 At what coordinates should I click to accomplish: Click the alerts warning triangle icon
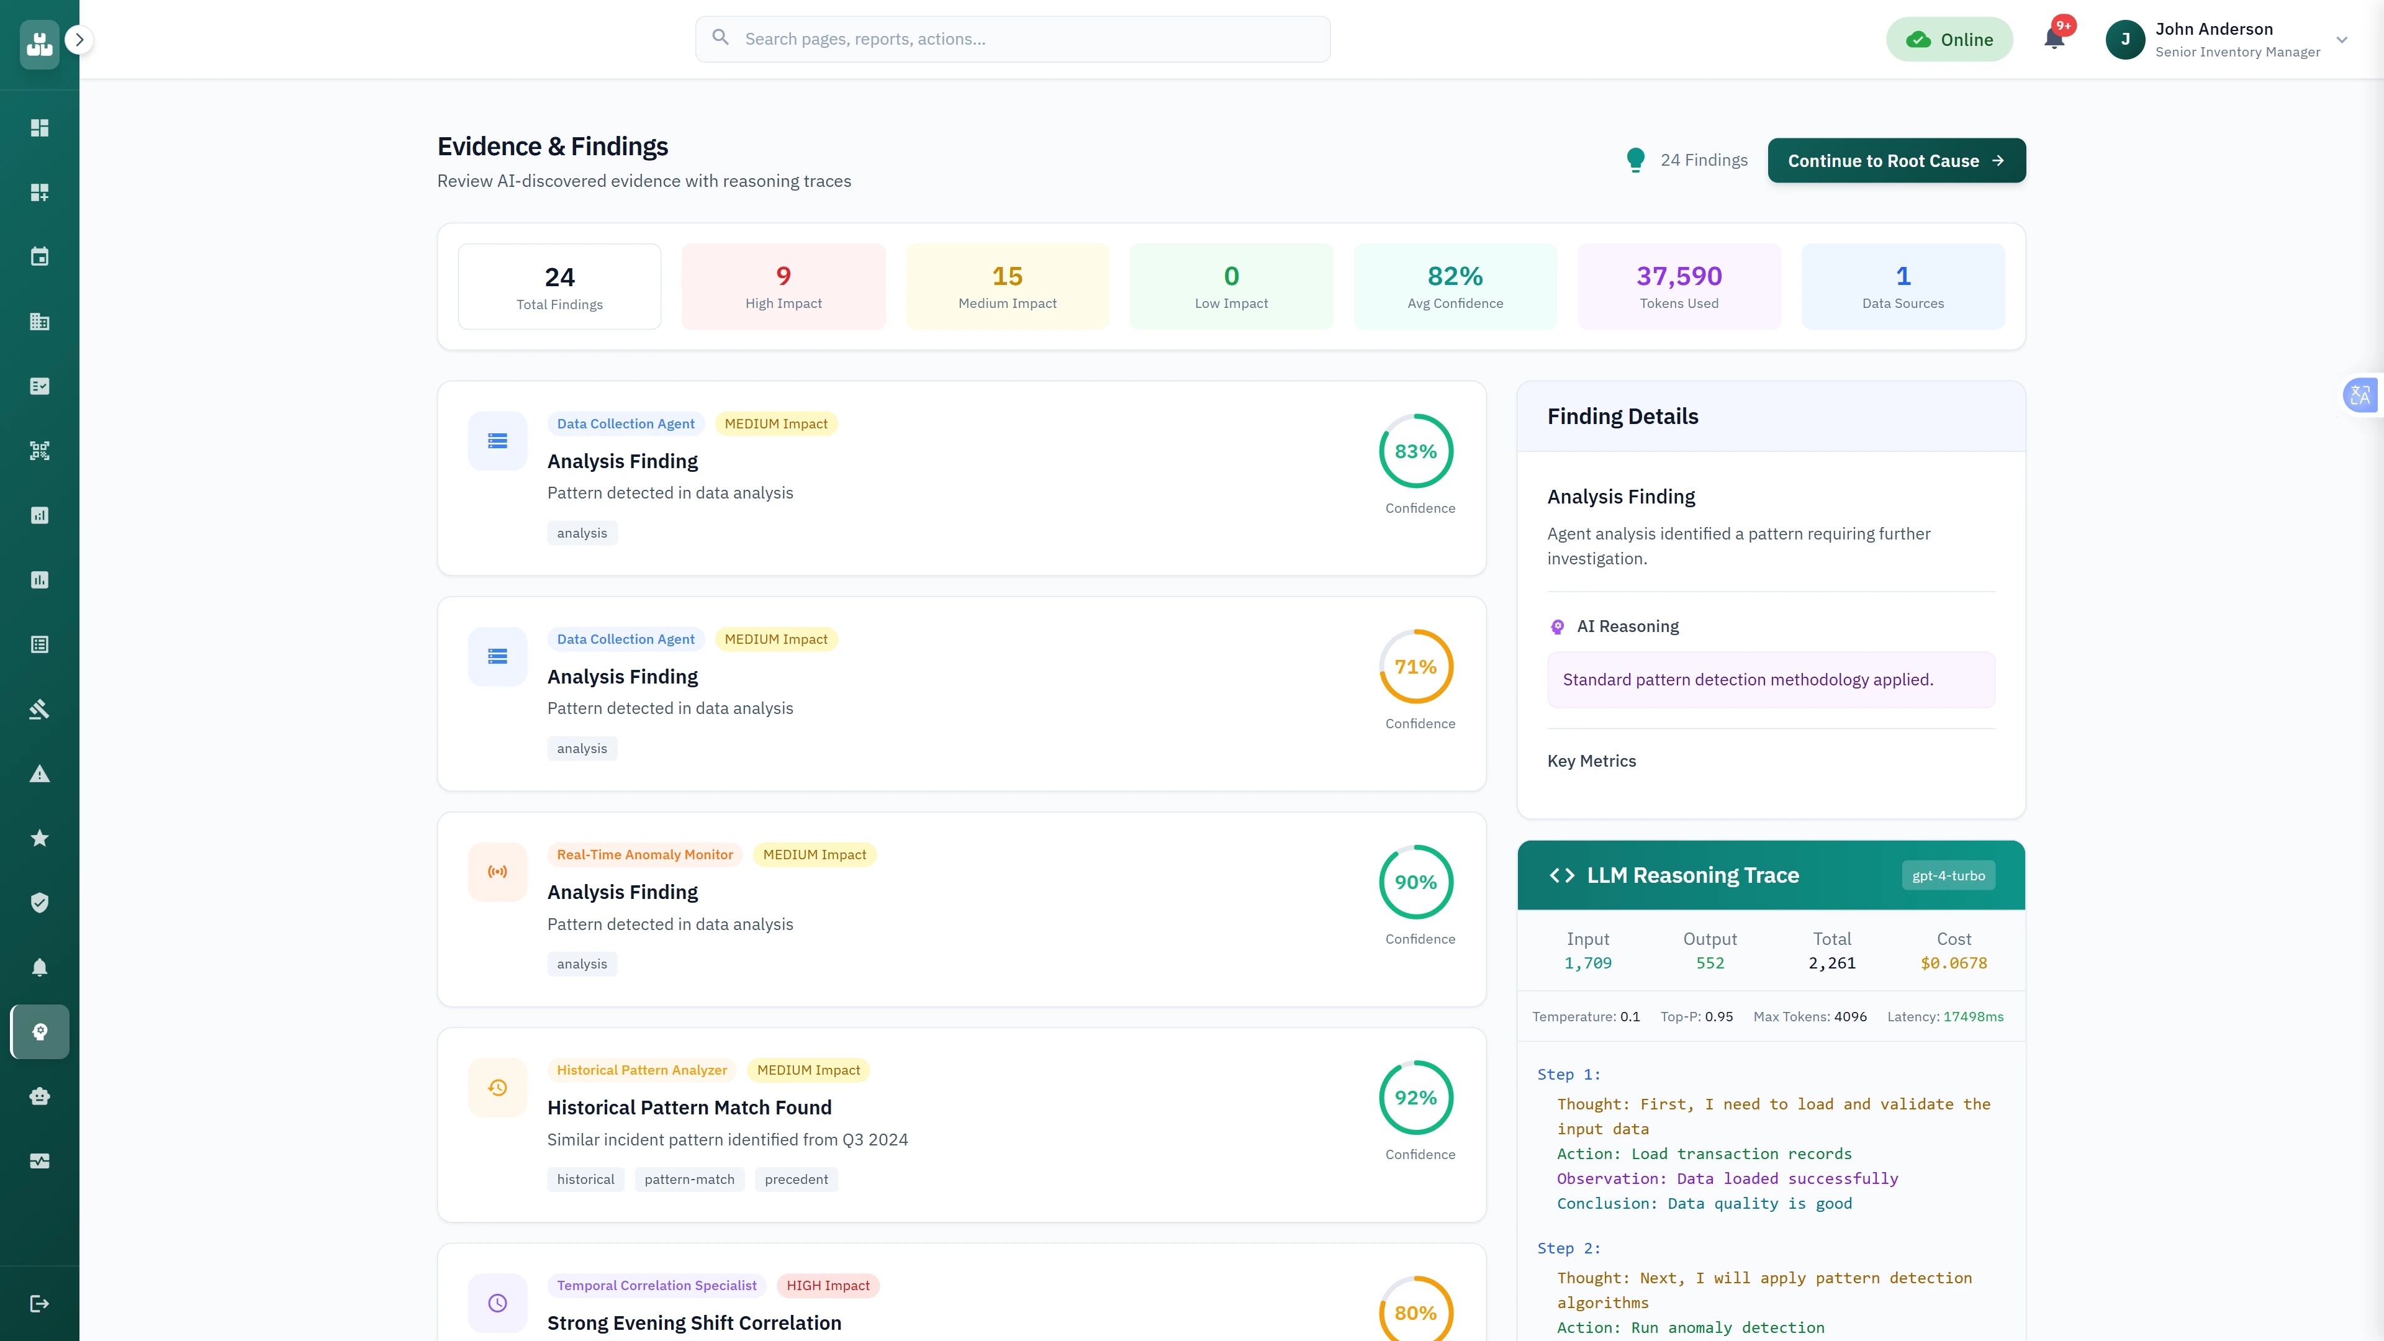click(39, 773)
